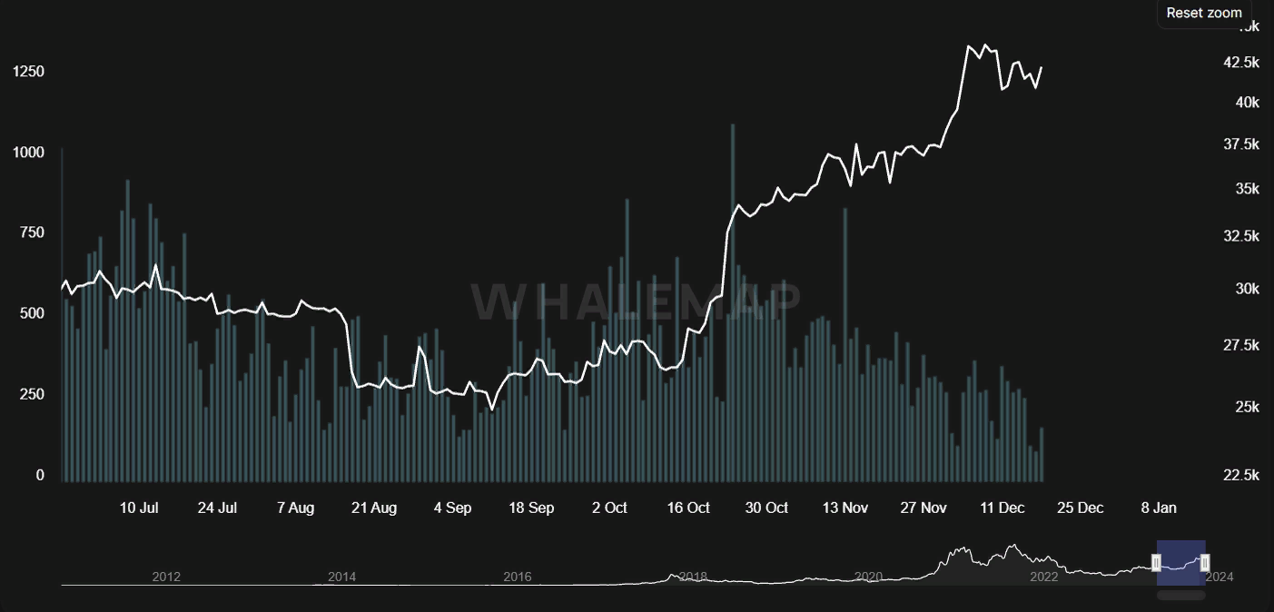The width and height of the screenshot is (1274, 612).
Task: Click the price line peak in early December
Action: point(969,45)
